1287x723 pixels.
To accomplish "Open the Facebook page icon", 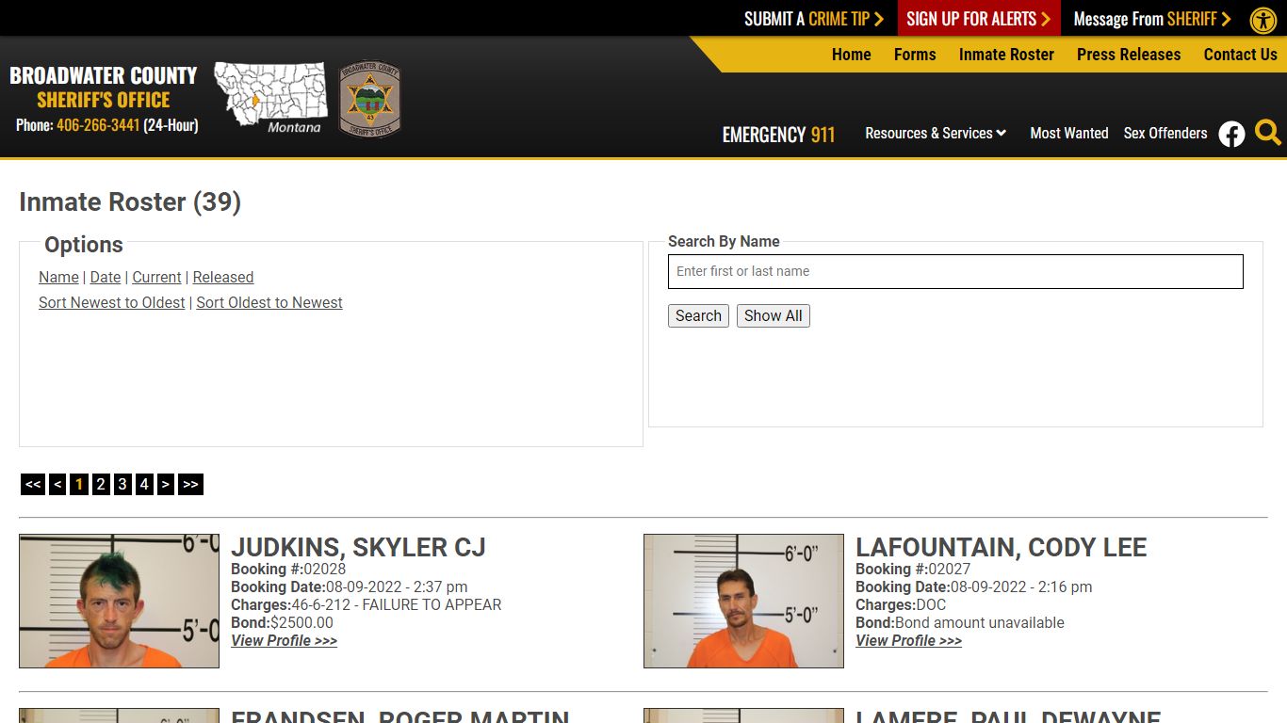I will [1231, 134].
